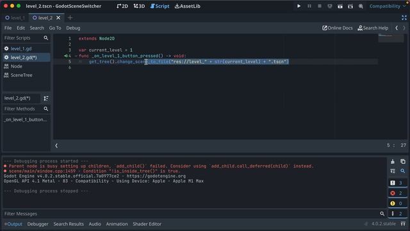Open the Animation bottom panel
410x231 pixels.
pyautogui.click(x=117, y=224)
